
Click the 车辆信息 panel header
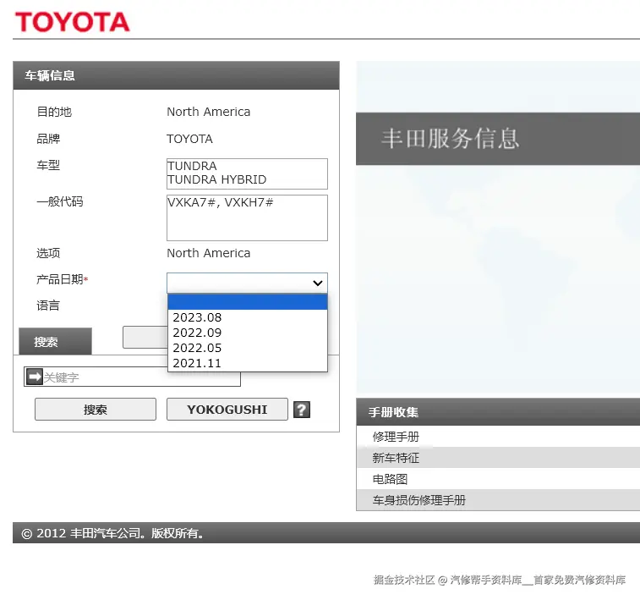(176, 75)
